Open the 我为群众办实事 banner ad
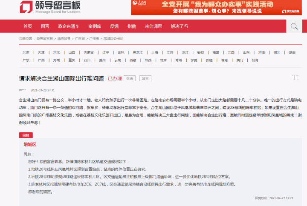Viewport: 307px width, 206px height. [216, 7]
